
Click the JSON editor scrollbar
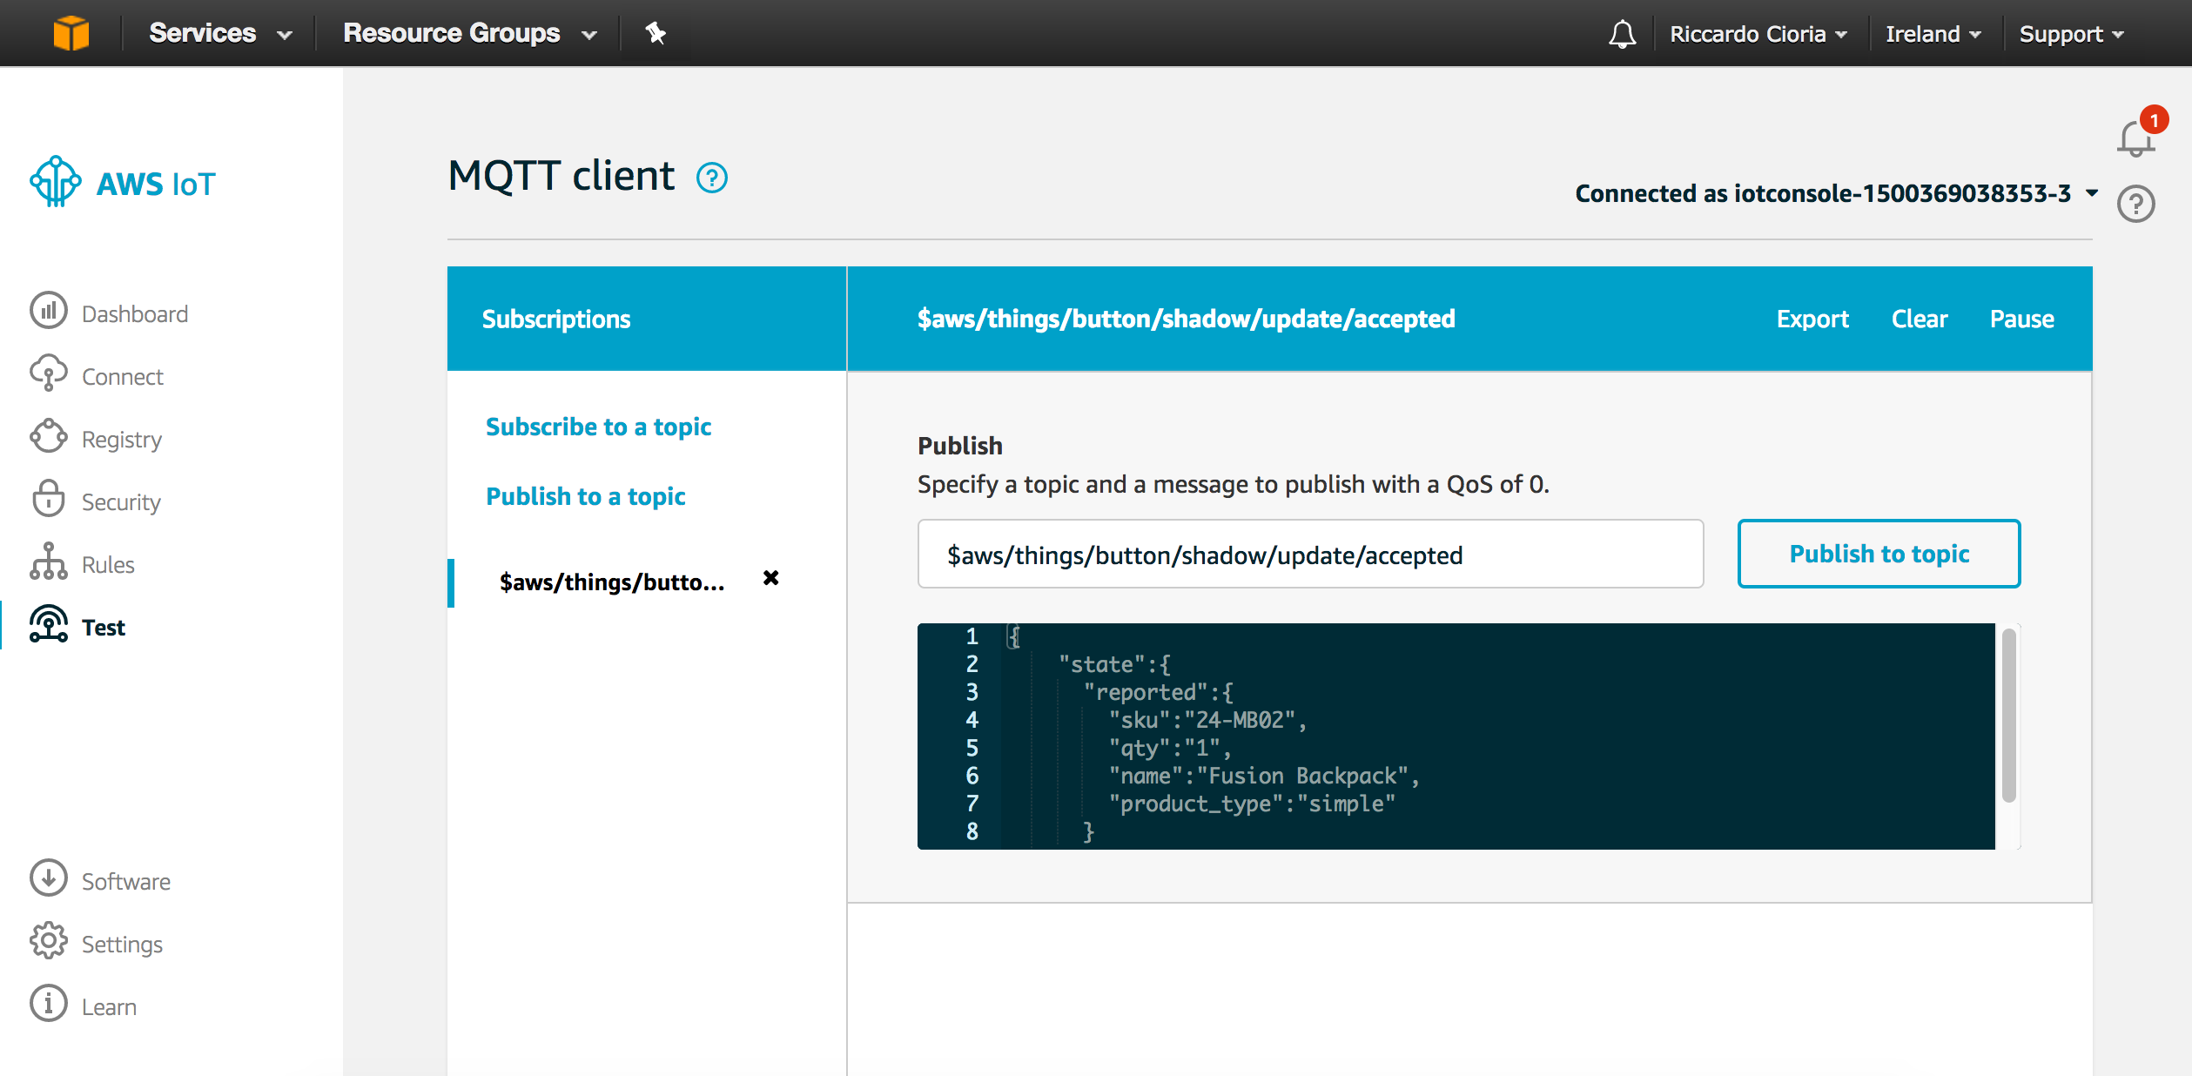tap(2008, 714)
